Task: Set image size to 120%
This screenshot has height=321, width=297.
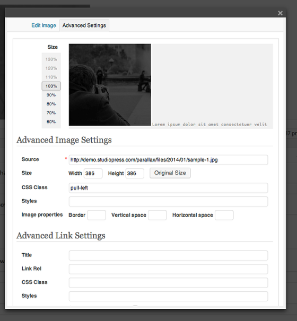Action: click(x=51, y=68)
